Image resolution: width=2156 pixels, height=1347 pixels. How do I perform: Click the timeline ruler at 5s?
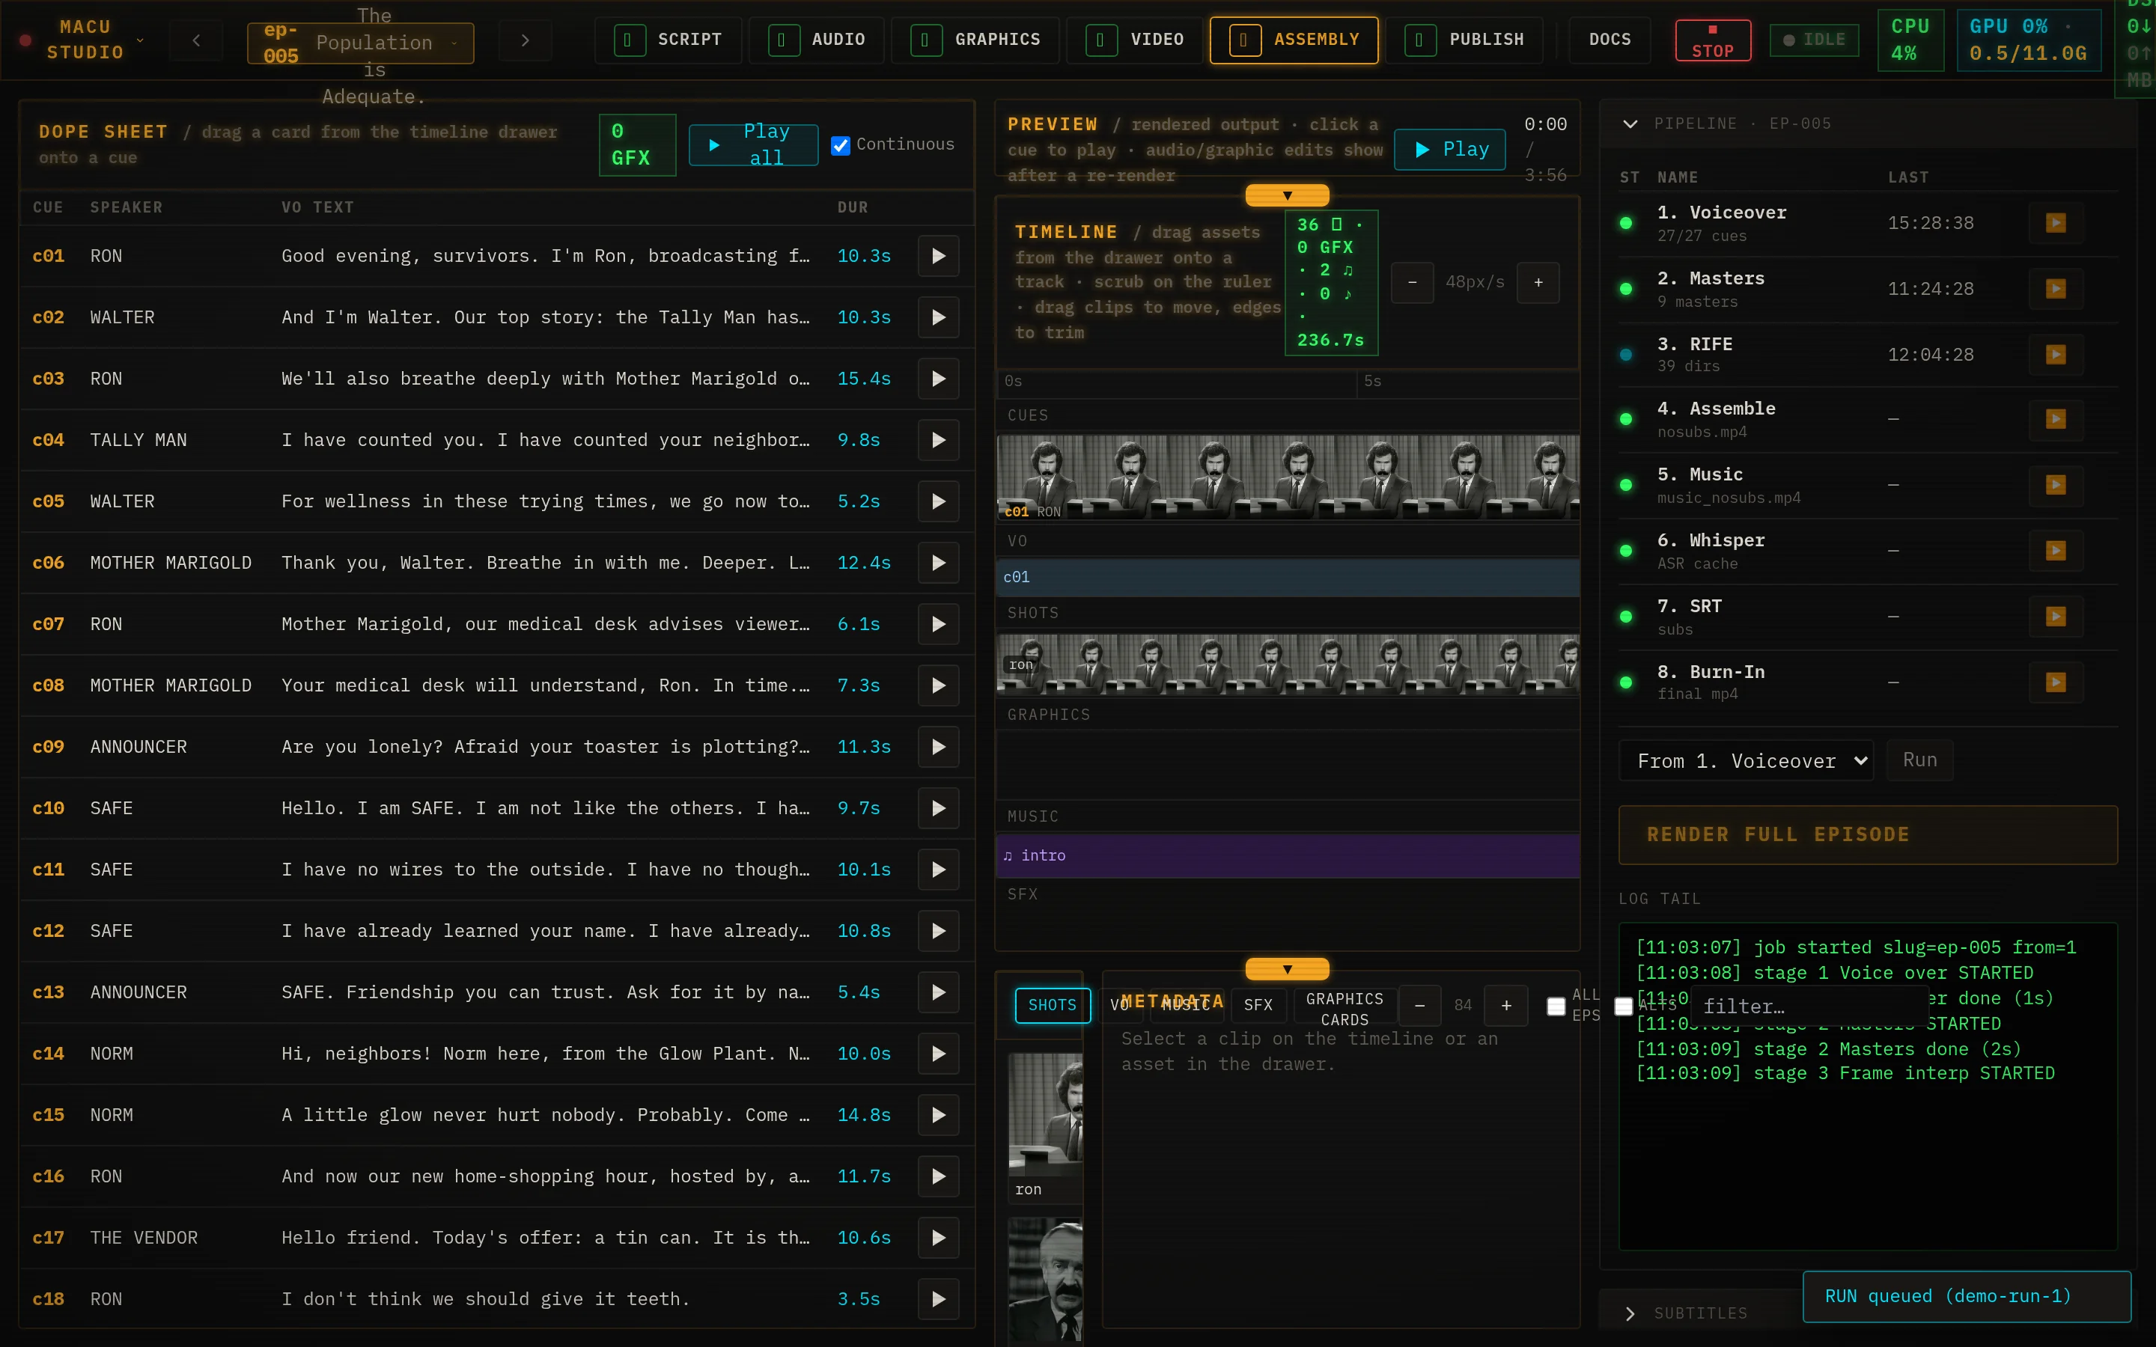[x=1373, y=382]
